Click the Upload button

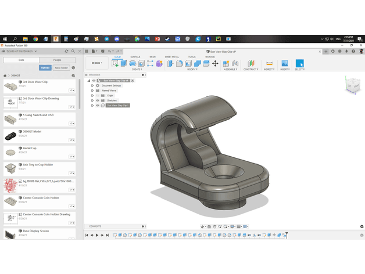pyautogui.click(x=45, y=68)
